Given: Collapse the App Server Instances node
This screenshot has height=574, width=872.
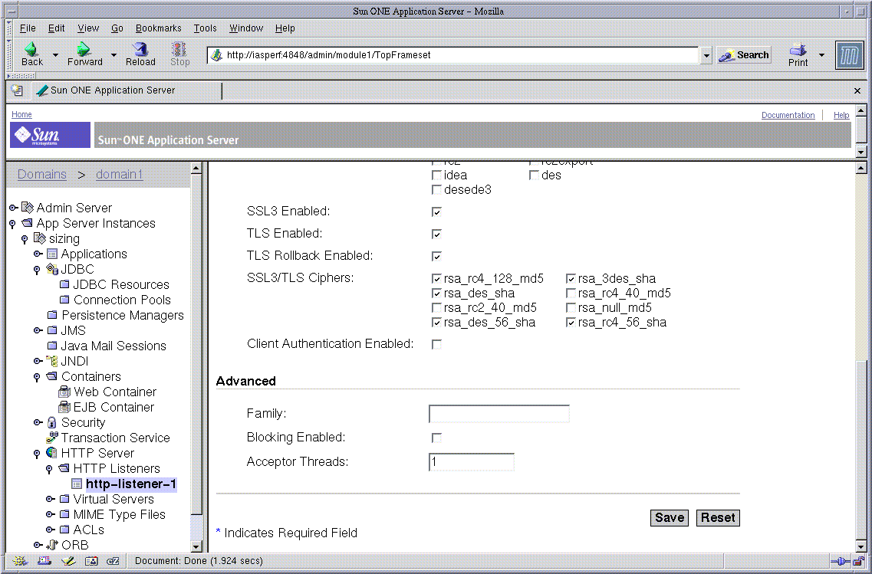Looking at the screenshot, I should pos(12,224).
